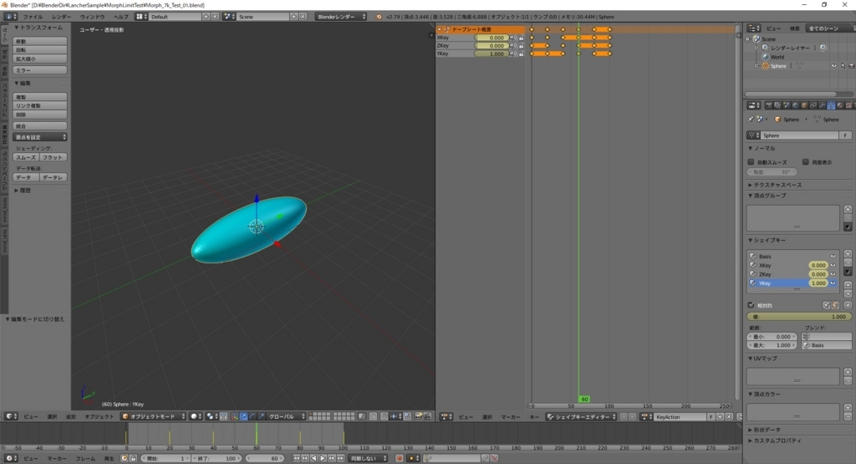Click the Mirror button in tool shelf

[40, 70]
